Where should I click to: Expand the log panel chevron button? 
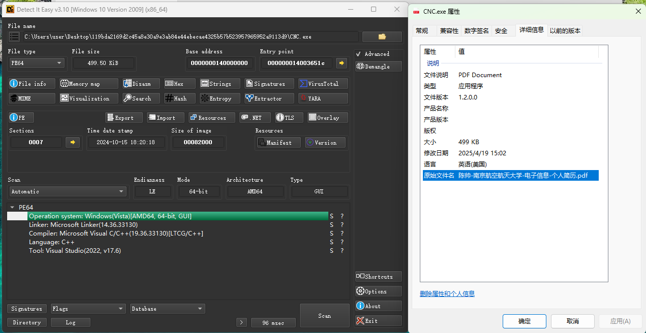242,323
